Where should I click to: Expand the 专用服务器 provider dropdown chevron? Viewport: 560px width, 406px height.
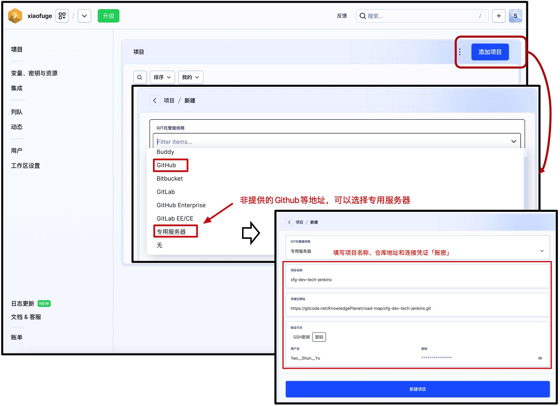542,251
